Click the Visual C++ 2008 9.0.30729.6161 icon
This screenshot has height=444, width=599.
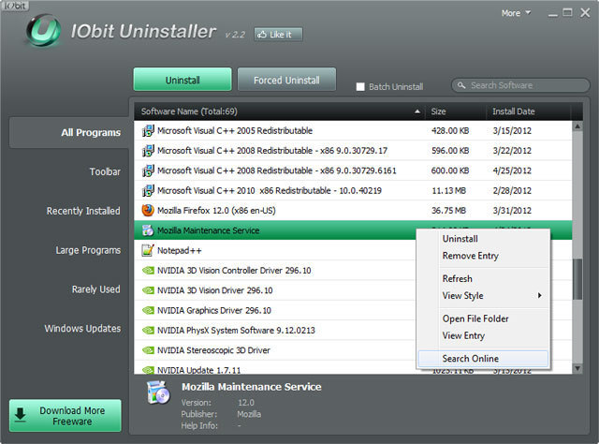(x=148, y=170)
